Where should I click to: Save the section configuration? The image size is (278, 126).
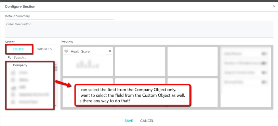[129, 121]
